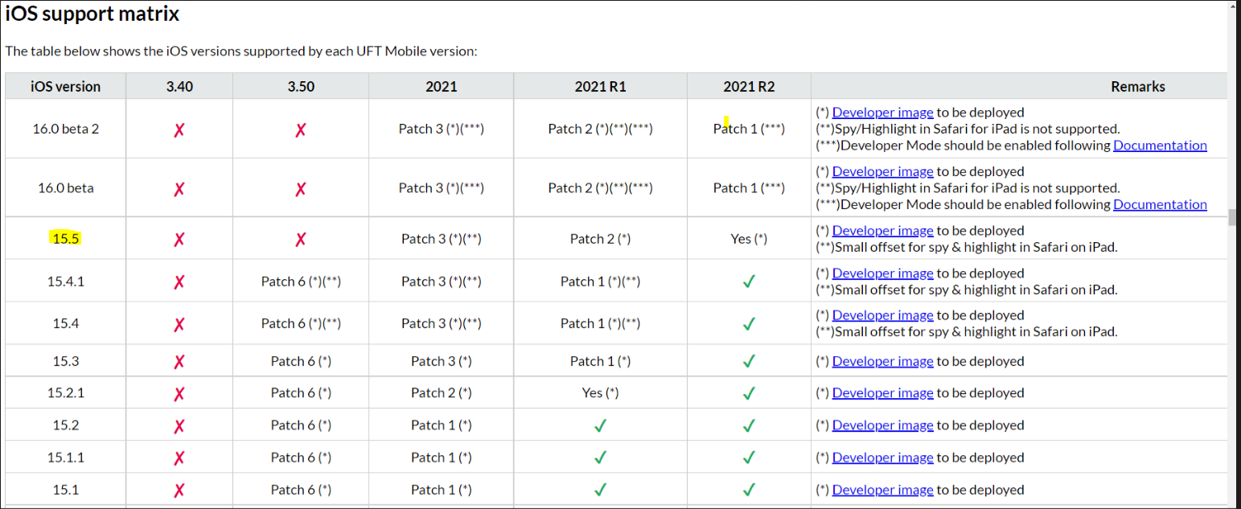Click the Remarks column header

point(1137,87)
